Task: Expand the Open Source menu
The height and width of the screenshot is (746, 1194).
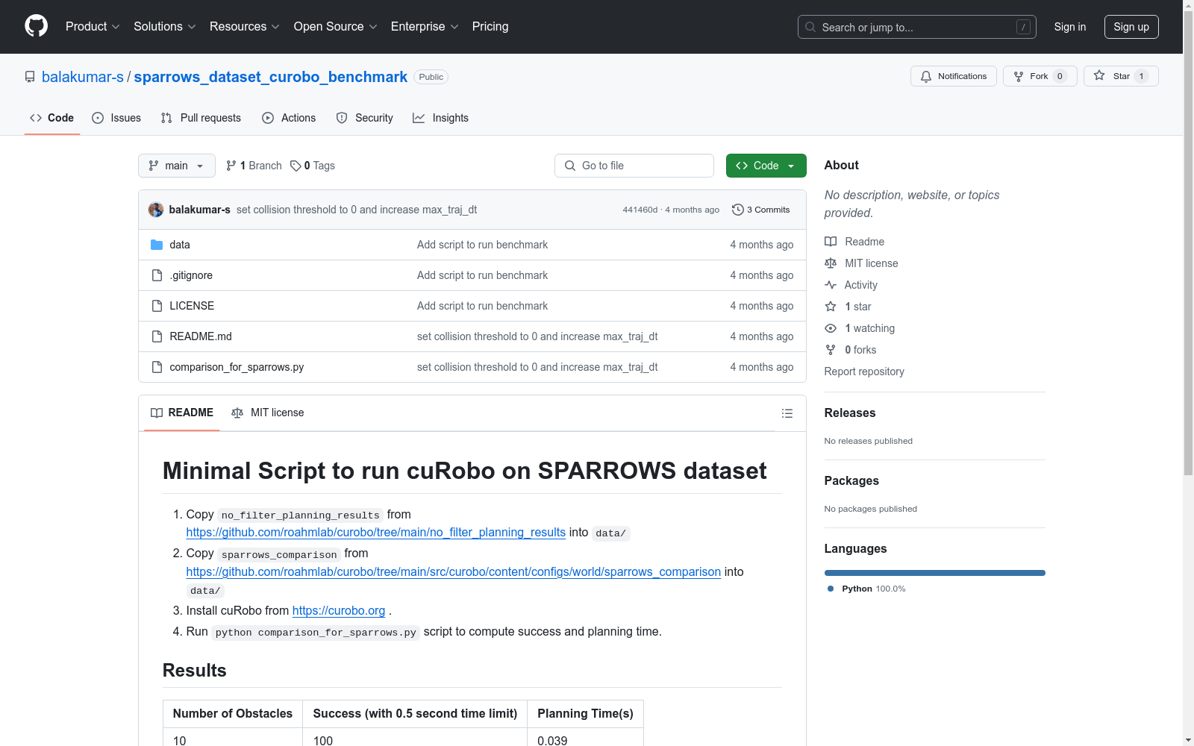Action: 336,27
